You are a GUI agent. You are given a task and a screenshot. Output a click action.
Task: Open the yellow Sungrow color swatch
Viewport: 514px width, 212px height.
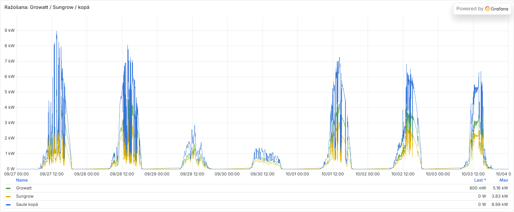[x=9, y=197]
